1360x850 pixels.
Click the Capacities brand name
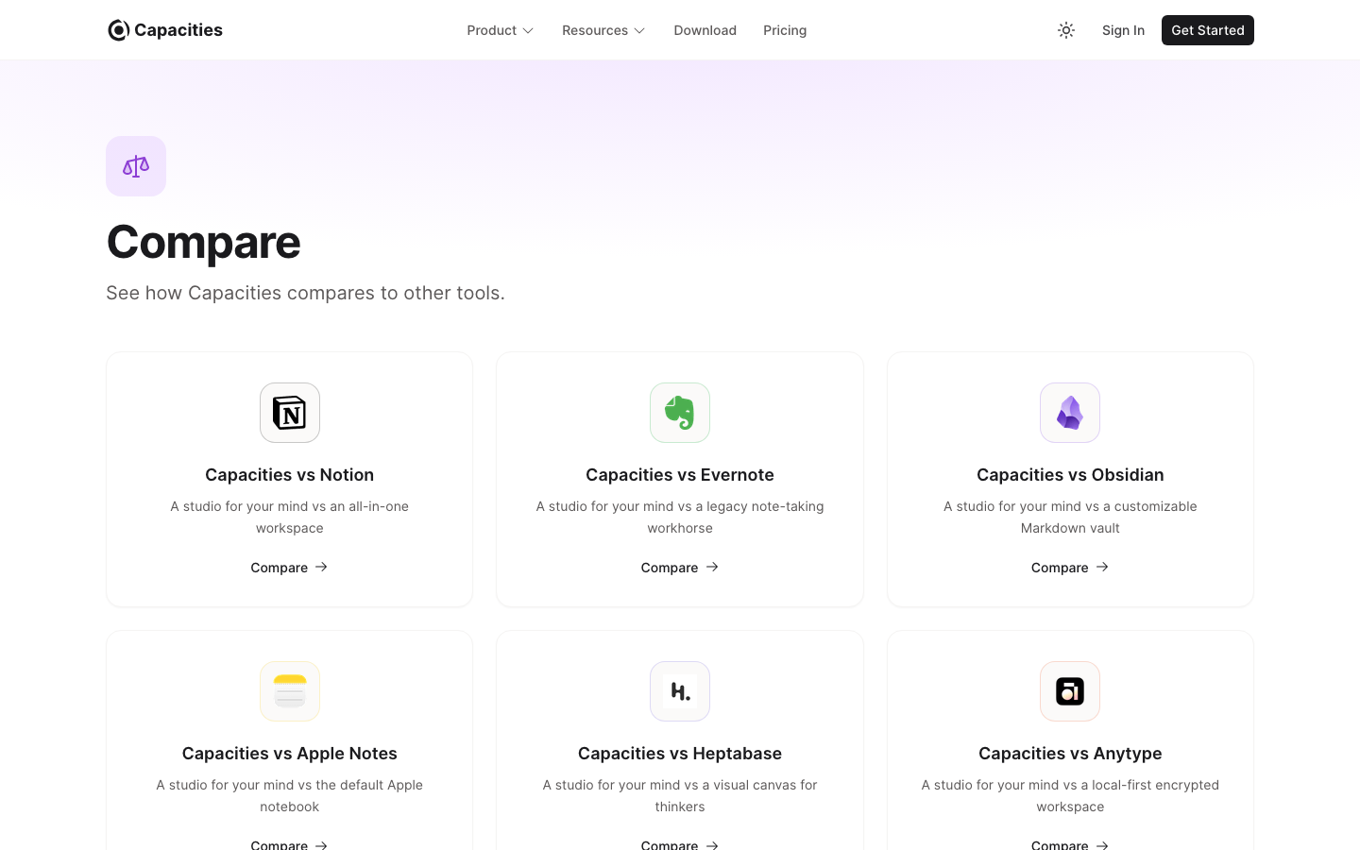(x=178, y=30)
